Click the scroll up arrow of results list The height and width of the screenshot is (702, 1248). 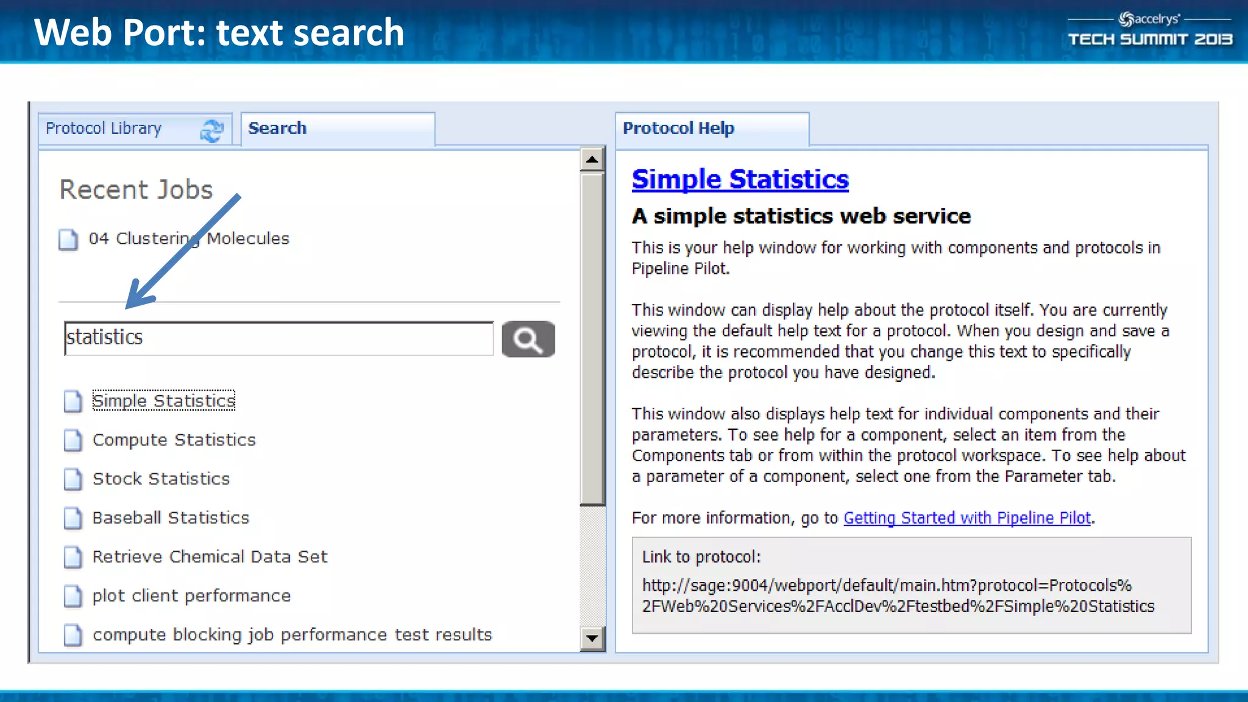pos(592,160)
